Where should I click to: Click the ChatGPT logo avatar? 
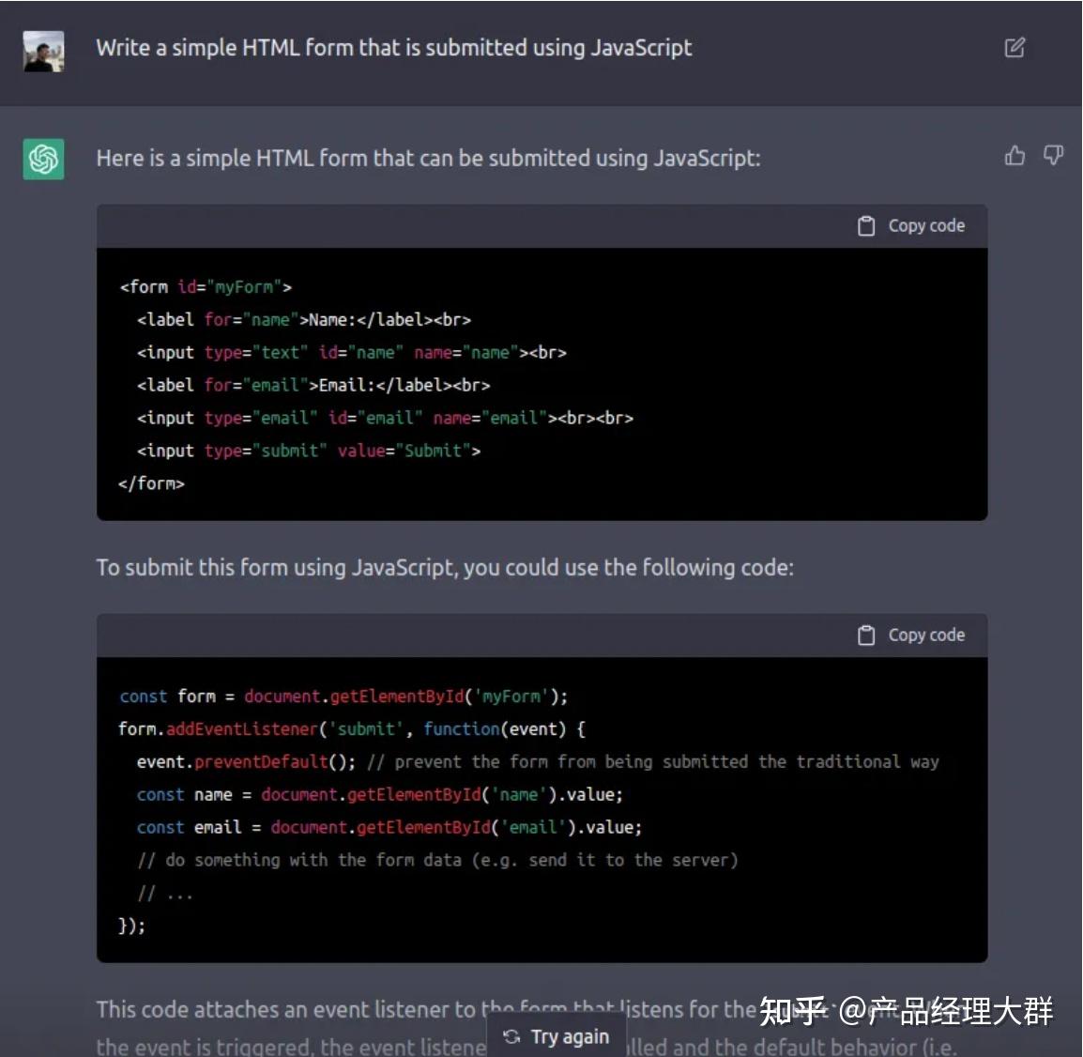(43, 160)
